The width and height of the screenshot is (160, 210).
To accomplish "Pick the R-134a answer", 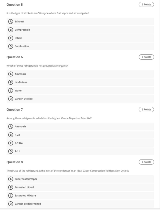I will coord(80,143).
